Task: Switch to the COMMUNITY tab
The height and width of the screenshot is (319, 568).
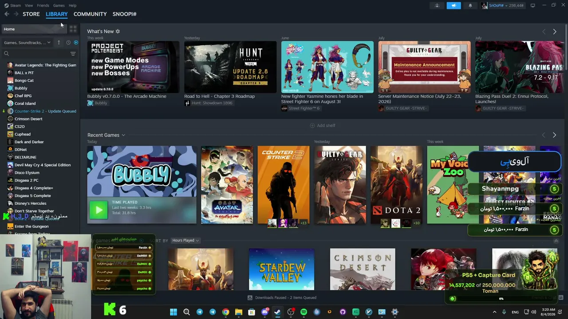Action: click(90, 14)
